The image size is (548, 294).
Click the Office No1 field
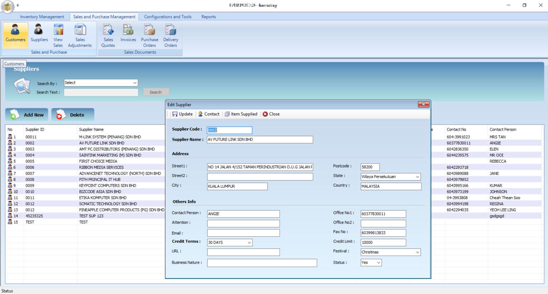(x=383, y=214)
